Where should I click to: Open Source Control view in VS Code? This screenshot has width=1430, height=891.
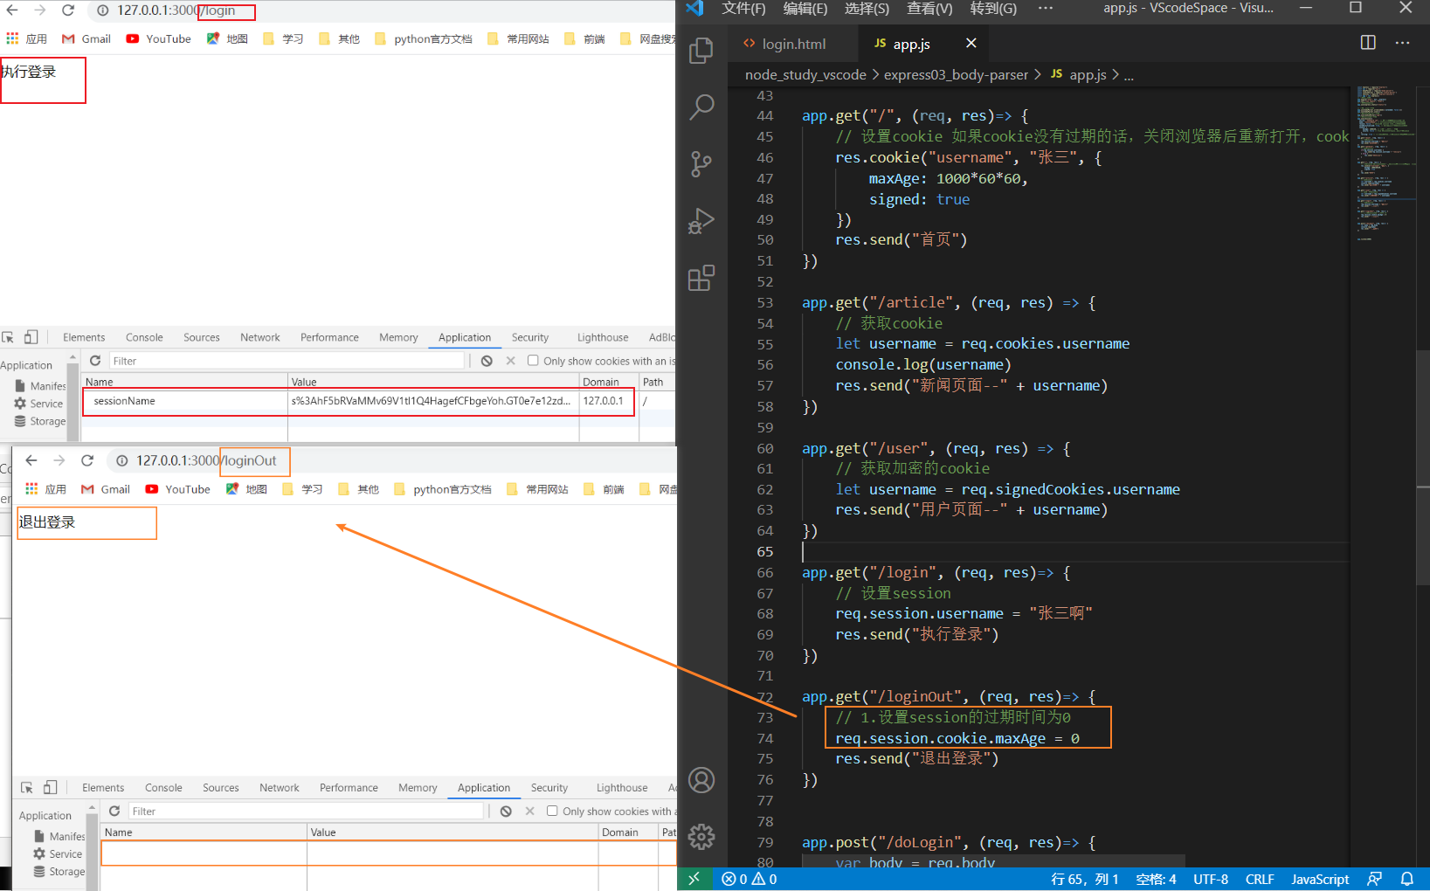701,164
